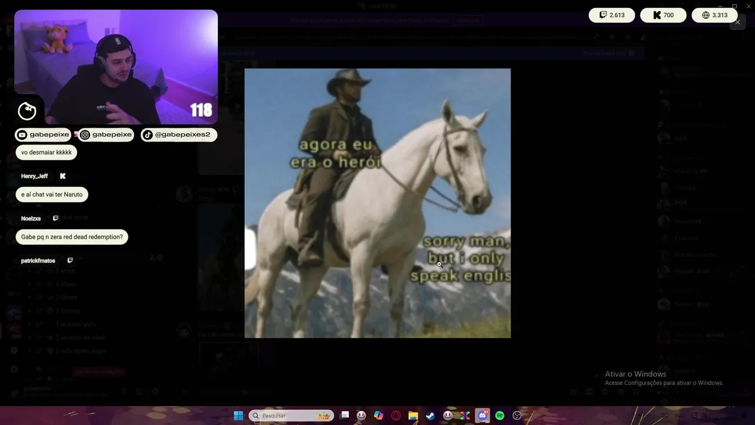Launch Copilot from the taskbar
Viewport: 755px width, 425px height.
[x=379, y=416]
